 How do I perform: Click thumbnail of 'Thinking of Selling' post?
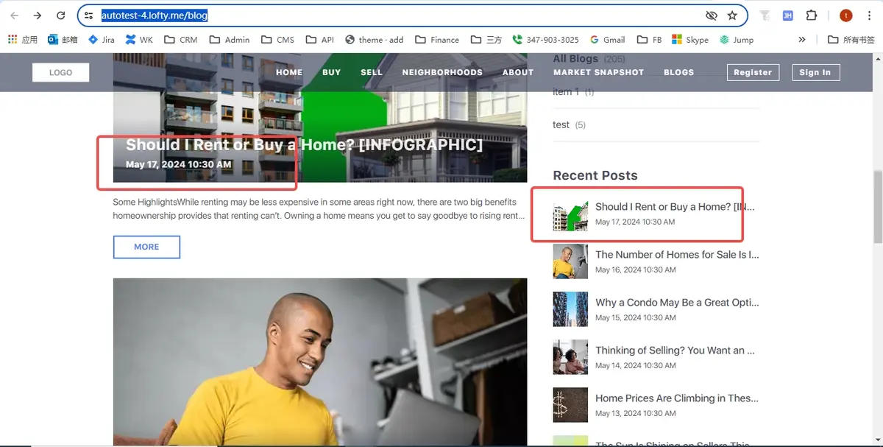(x=570, y=357)
